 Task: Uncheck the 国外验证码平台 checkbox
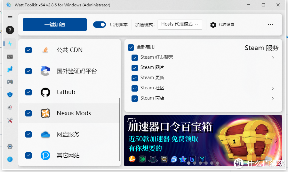(x=28, y=71)
